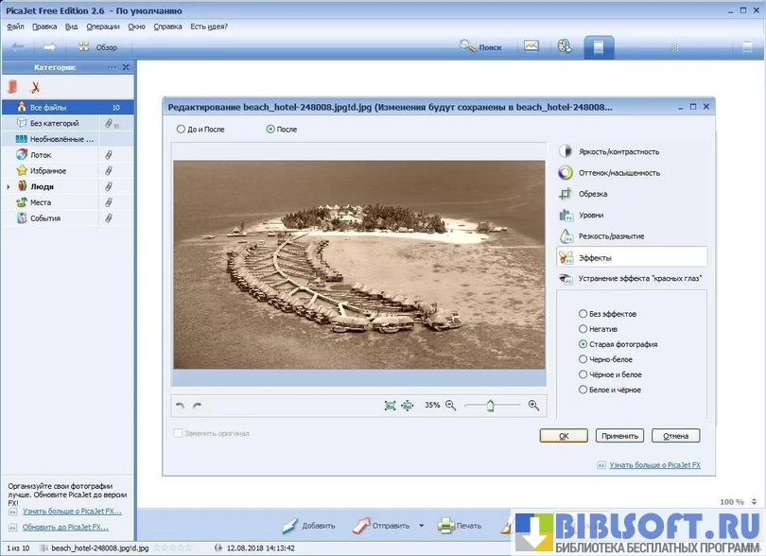Image resolution: width=766 pixels, height=556 pixels.
Task: Choose the Crop tool (Обрезка)
Action: coord(593,194)
